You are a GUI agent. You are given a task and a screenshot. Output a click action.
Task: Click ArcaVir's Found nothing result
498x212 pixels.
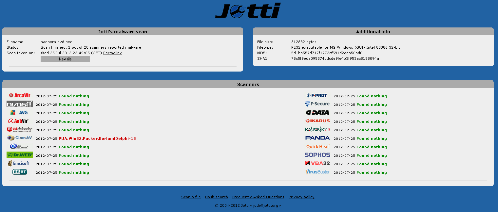pyautogui.click(x=74, y=96)
